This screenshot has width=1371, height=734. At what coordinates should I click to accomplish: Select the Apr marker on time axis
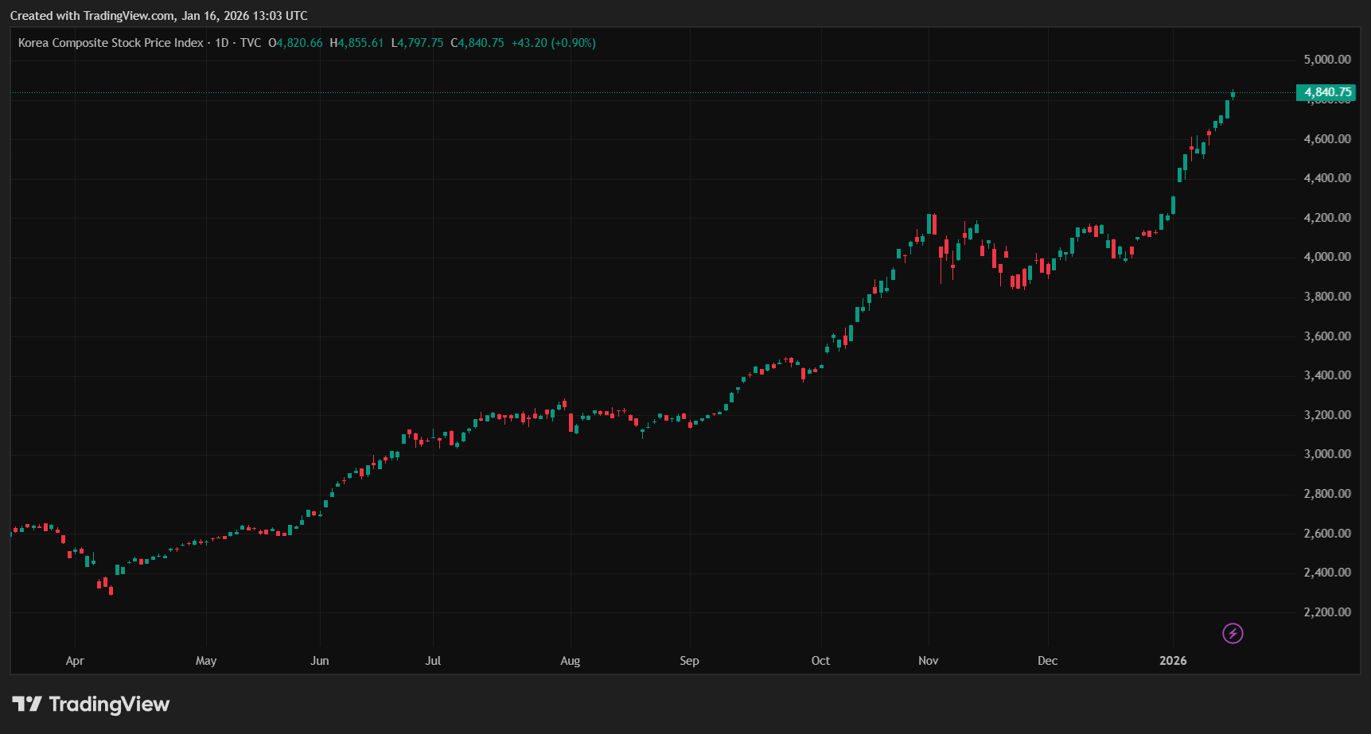(75, 661)
